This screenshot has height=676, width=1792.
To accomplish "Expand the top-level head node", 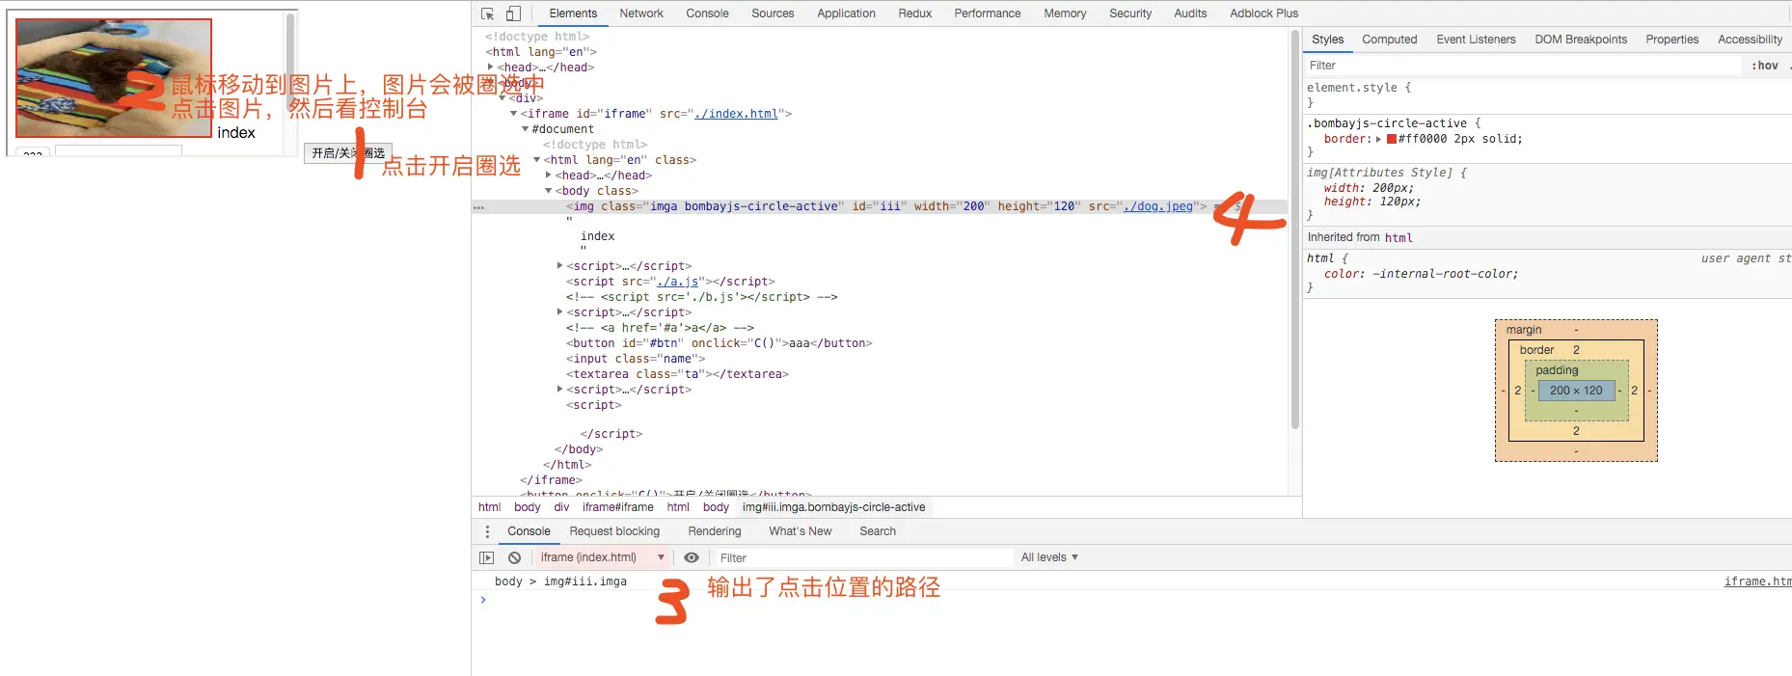I will (x=491, y=68).
